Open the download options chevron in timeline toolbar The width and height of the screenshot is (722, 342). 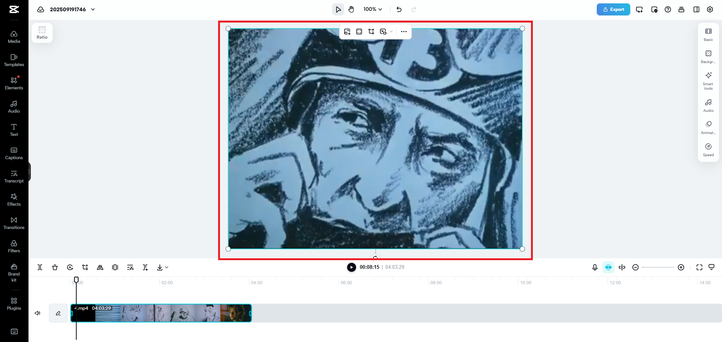pyautogui.click(x=167, y=267)
